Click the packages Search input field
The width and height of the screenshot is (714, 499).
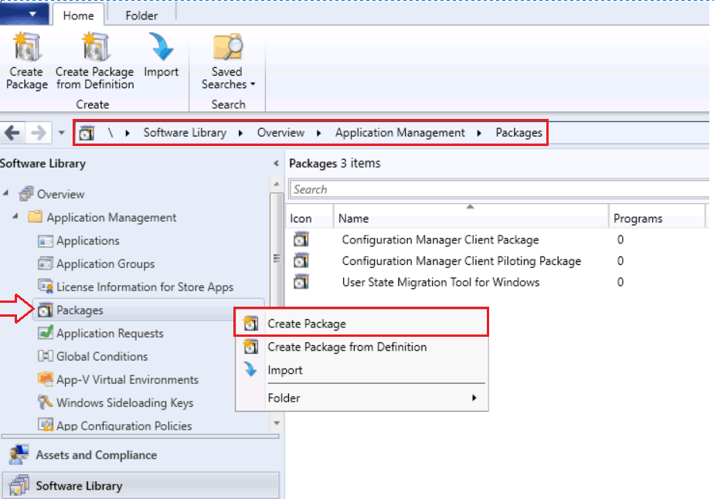pyautogui.click(x=499, y=189)
